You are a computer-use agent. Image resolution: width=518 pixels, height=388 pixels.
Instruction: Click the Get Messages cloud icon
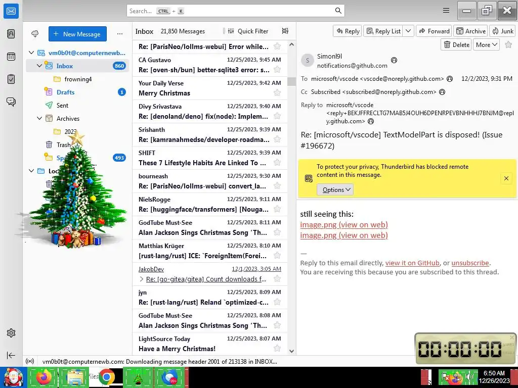[35, 34]
